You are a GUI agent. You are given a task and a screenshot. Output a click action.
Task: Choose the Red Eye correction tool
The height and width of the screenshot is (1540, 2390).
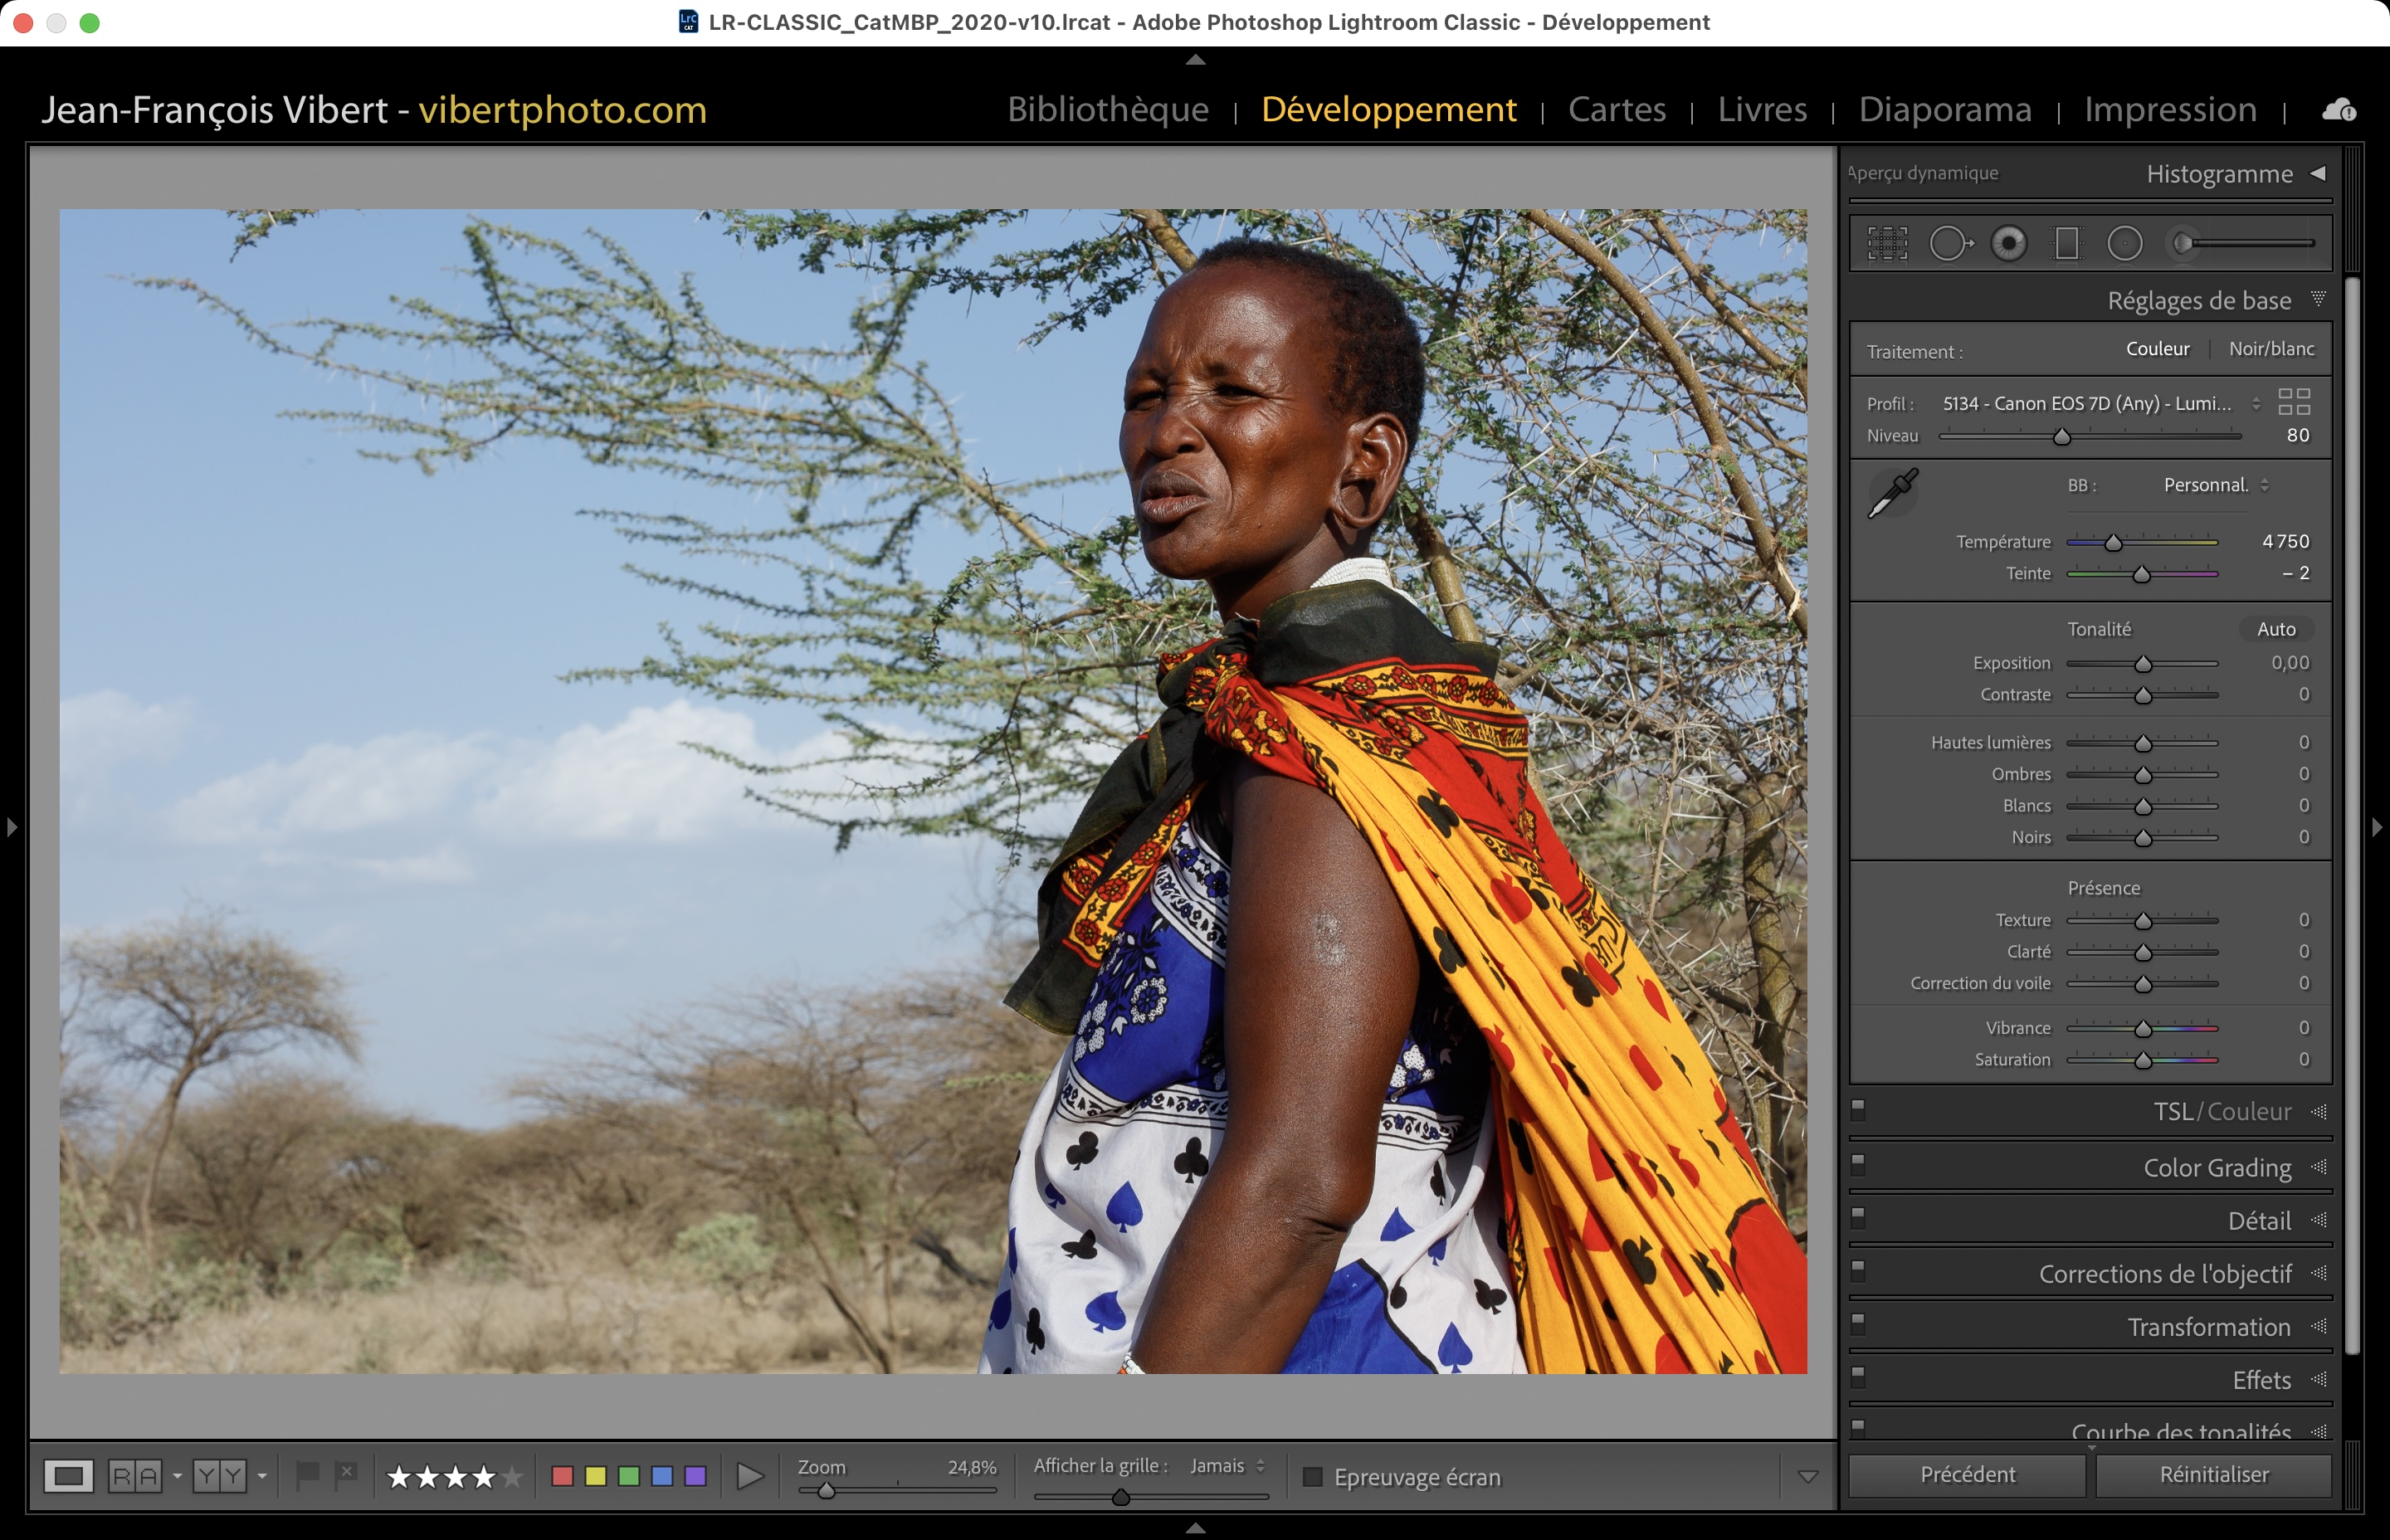click(2008, 243)
